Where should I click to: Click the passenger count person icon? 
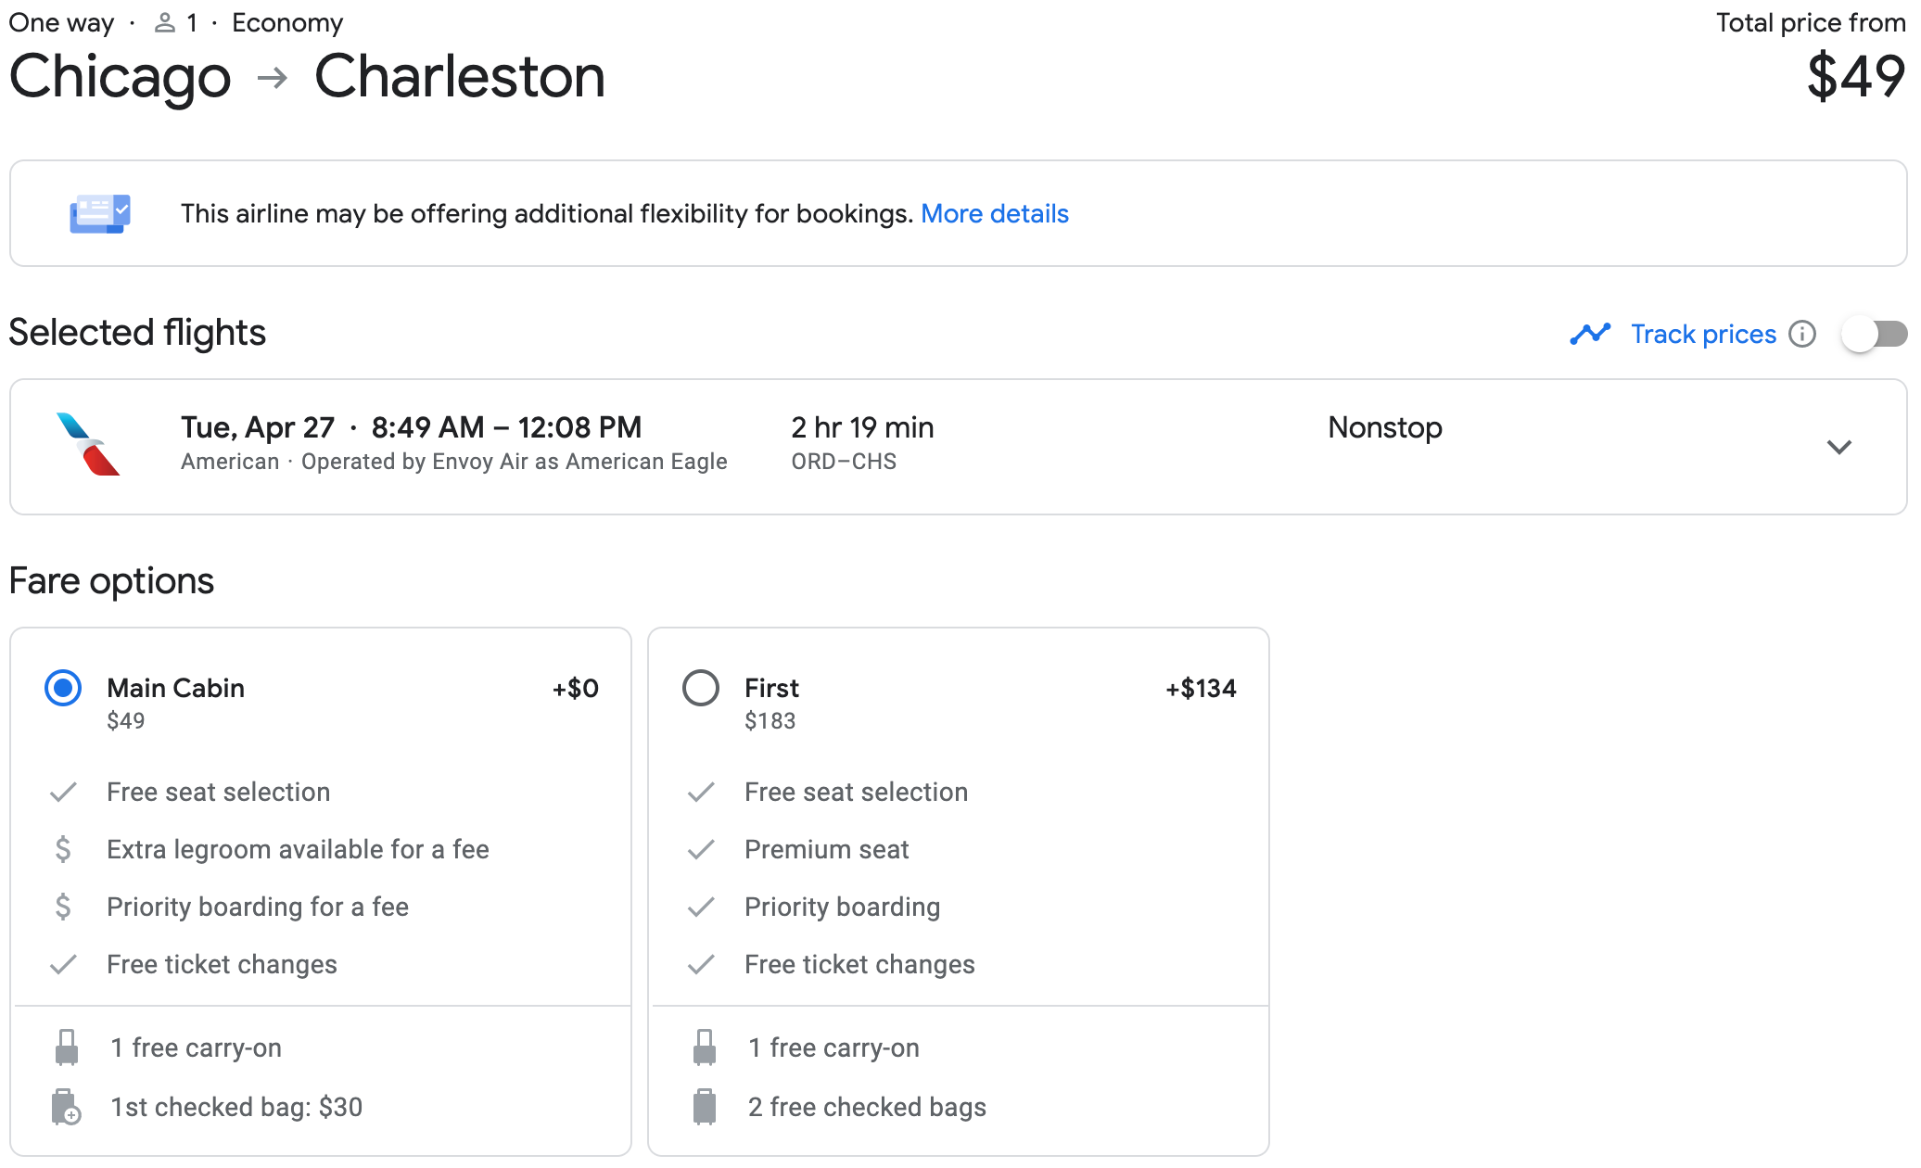165,23
